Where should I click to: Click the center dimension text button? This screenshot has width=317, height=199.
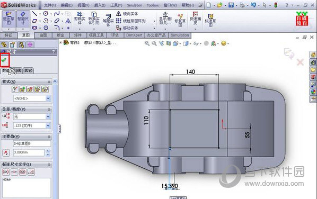[x=14, y=172]
